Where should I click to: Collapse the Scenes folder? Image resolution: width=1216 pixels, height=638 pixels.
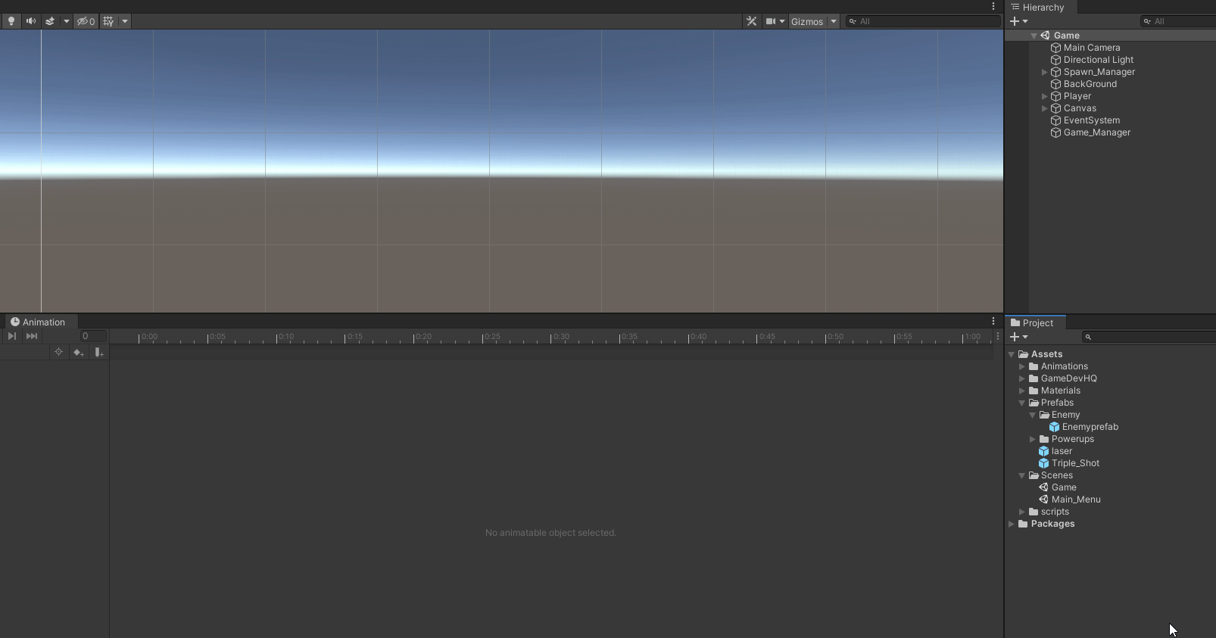1022,475
